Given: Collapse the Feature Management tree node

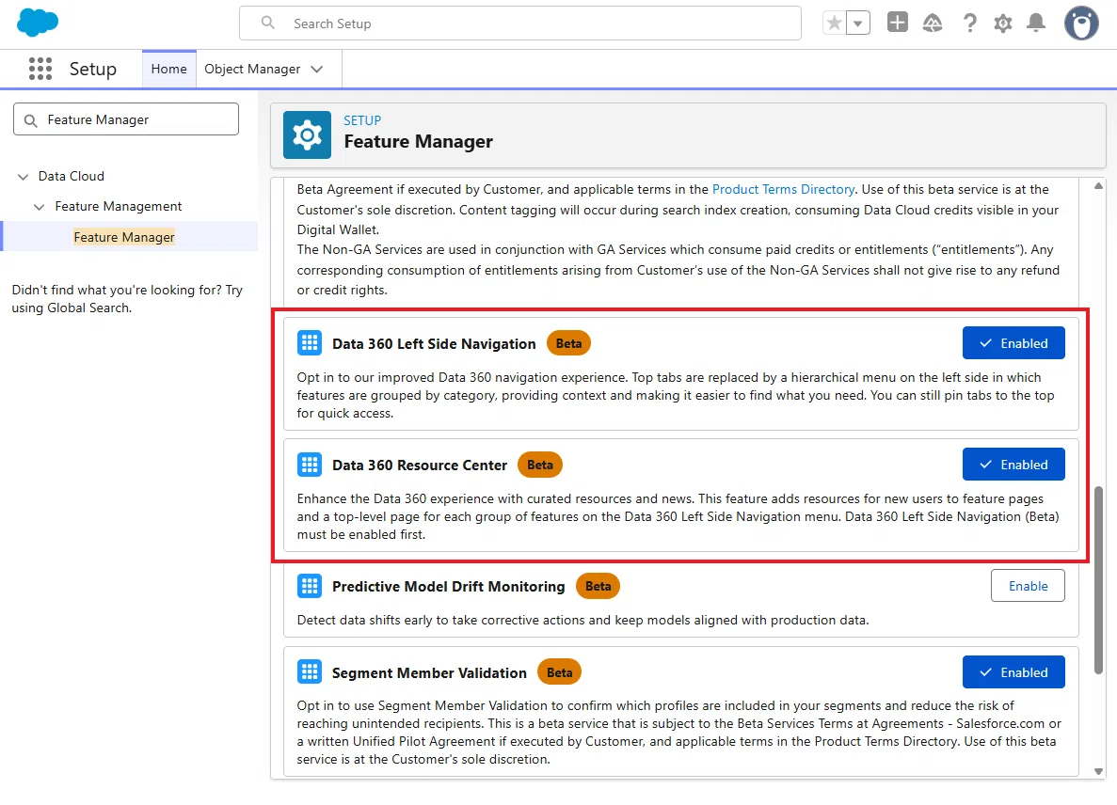Looking at the screenshot, I should (x=40, y=206).
